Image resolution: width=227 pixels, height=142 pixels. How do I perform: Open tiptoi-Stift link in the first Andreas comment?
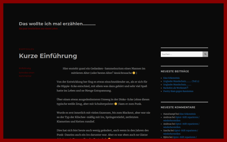tap(181, 119)
